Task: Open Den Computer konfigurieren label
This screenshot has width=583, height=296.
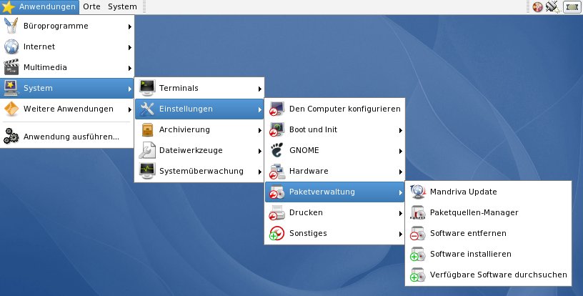Action: point(344,109)
